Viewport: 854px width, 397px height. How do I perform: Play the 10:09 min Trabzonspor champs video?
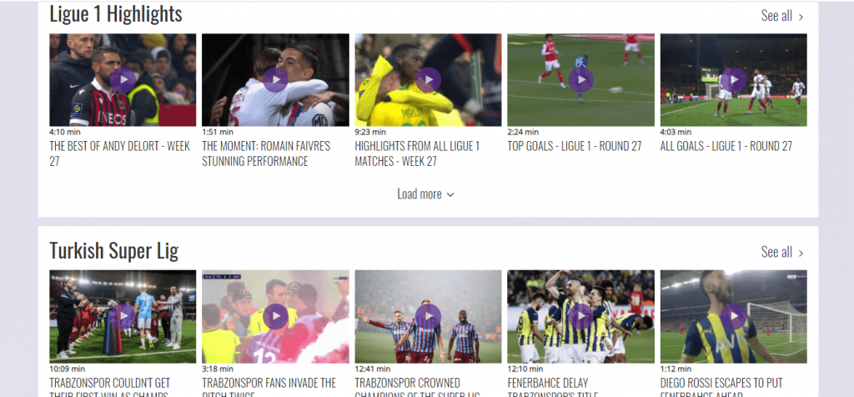coord(123,316)
